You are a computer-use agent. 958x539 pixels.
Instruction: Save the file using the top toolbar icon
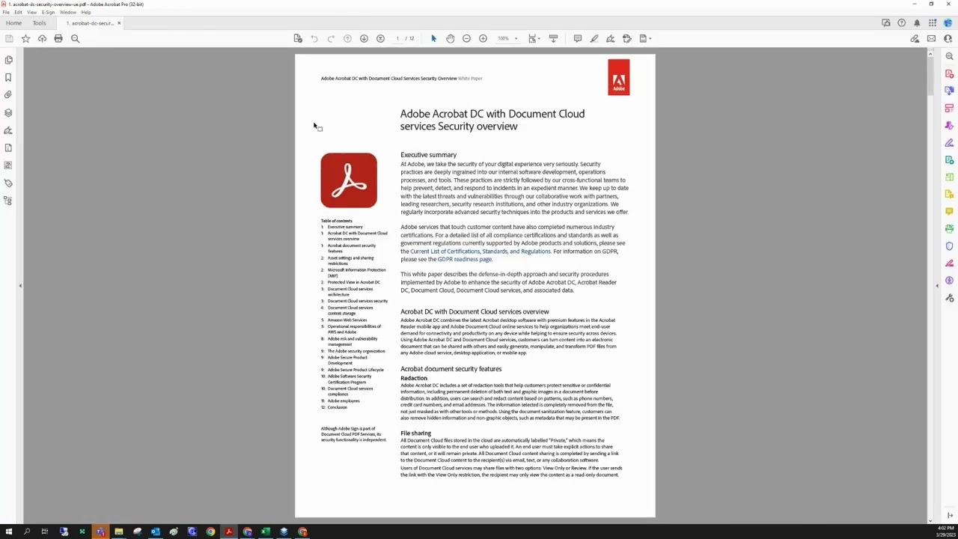9,38
